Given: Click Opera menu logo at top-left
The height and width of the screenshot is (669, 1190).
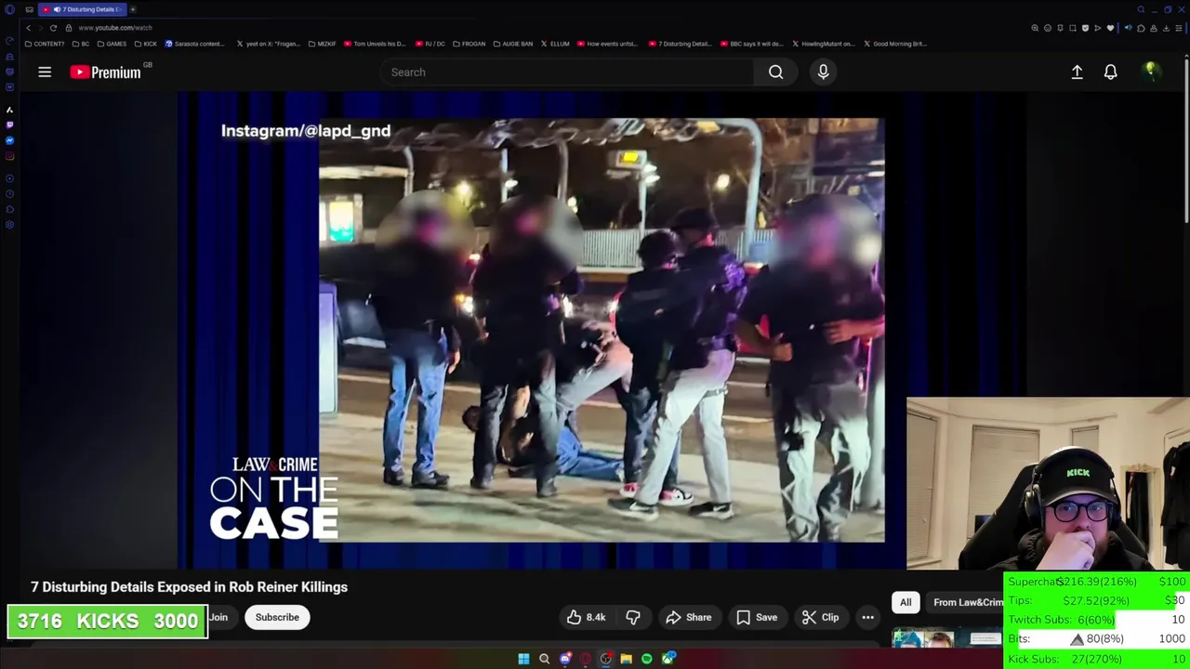Looking at the screenshot, I should point(9,9).
